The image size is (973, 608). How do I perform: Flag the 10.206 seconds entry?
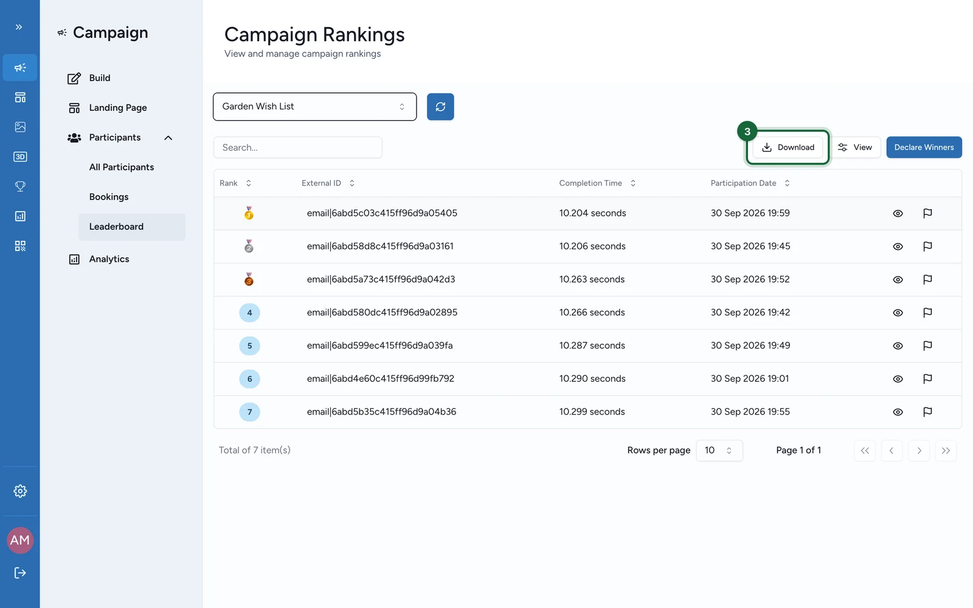(x=927, y=246)
